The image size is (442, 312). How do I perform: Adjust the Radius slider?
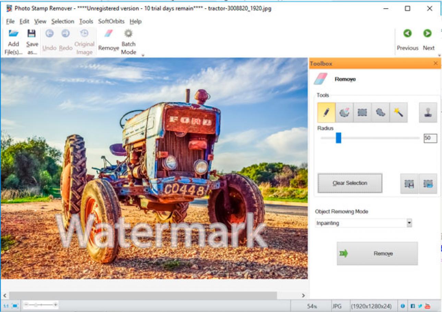coord(338,138)
